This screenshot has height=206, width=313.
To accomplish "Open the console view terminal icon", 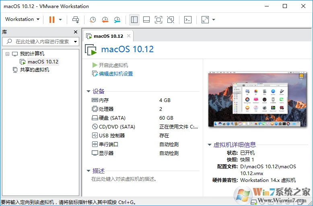I will coord(187,19).
